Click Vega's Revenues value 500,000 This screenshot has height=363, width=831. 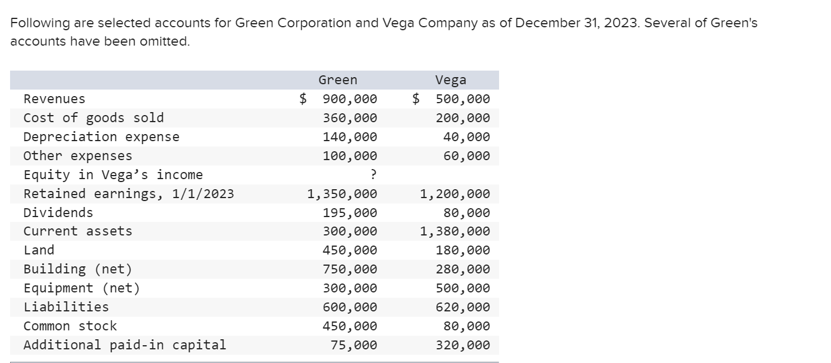click(x=463, y=99)
